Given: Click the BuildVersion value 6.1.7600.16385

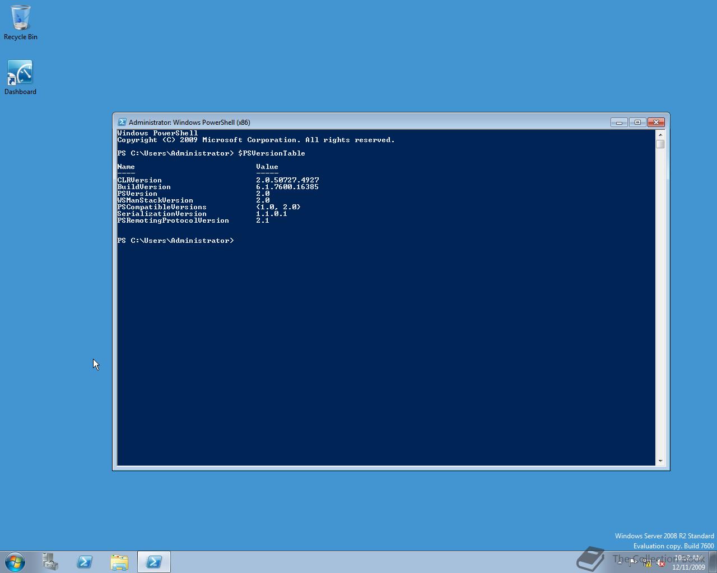Looking at the screenshot, I should 287,187.
